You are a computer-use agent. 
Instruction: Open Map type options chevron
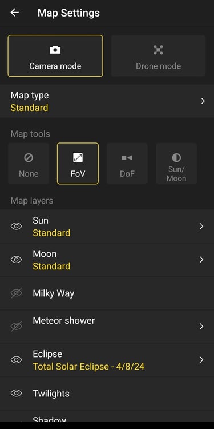click(203, 101)
